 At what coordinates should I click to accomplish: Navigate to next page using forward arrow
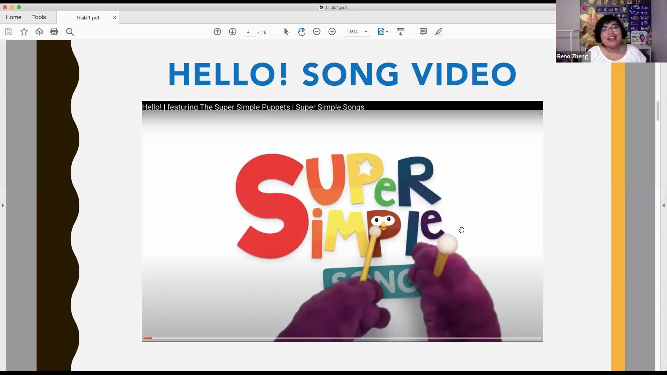[232, 31]
